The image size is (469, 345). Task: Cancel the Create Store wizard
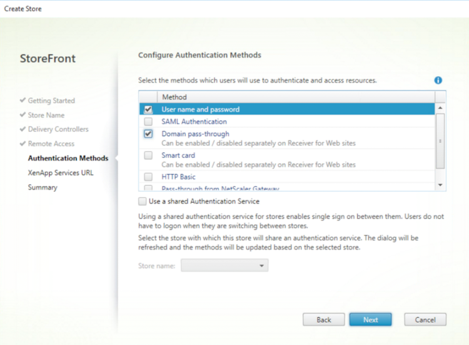(425, 319)
